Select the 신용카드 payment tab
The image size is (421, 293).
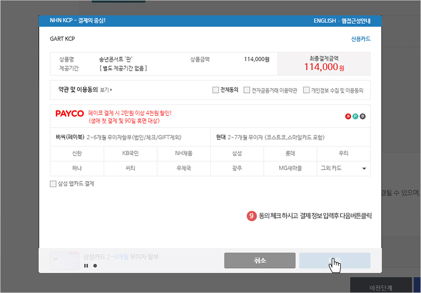[360, 39]
